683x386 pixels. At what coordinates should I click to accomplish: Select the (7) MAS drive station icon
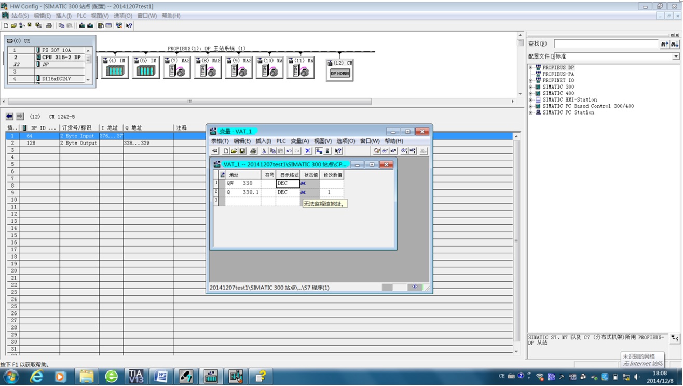[177, 68]
